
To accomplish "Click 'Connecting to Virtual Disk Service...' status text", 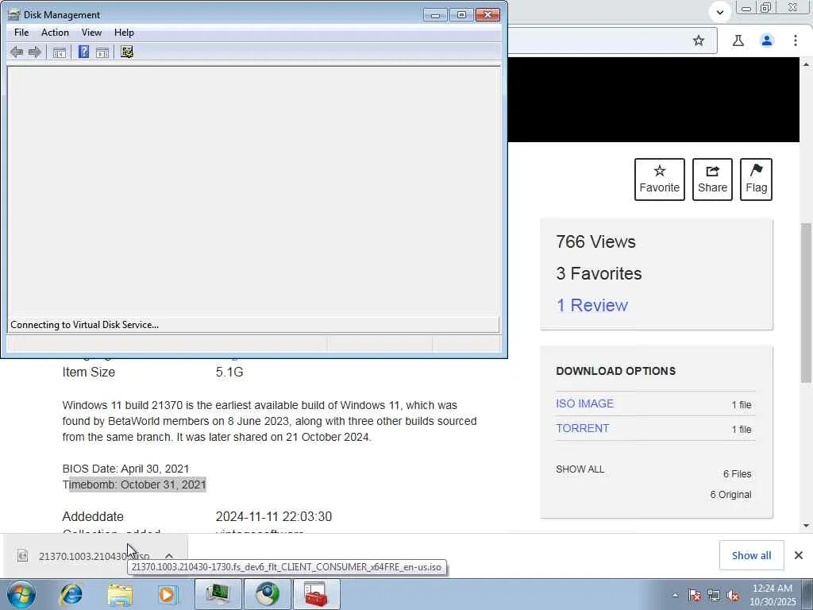I will point(84,325).
